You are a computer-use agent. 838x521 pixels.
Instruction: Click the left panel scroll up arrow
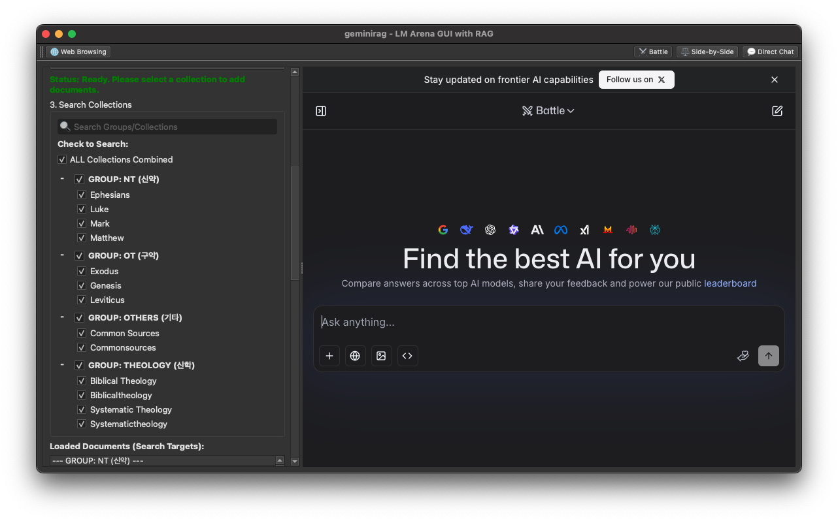(295, 72)
